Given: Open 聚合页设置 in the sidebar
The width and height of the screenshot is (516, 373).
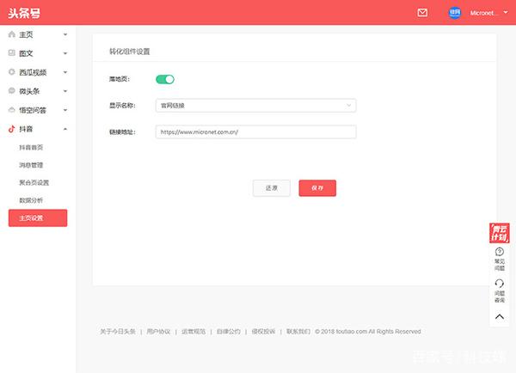Looking at the screenshot, I should (x=34, y=182).
